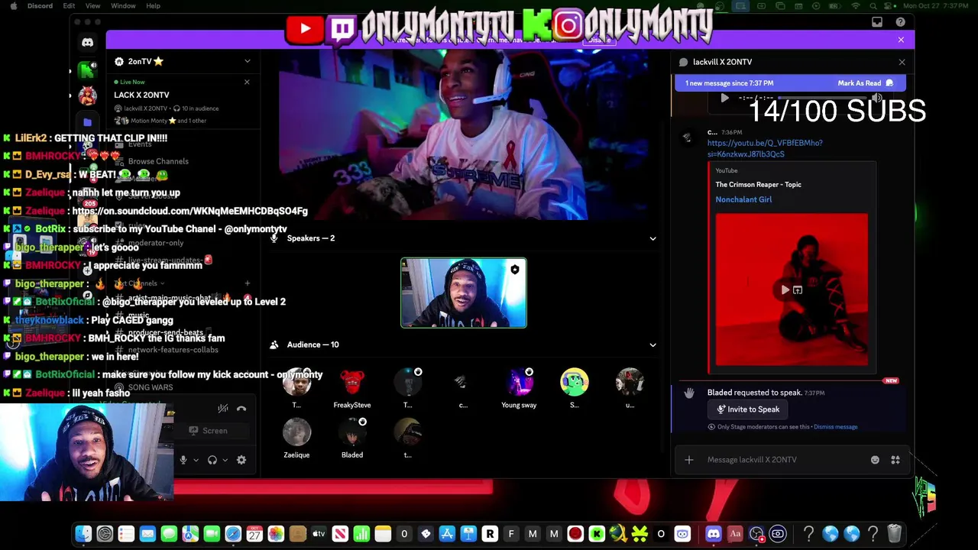Disconnect from stage with hang-up icon

(241, 409)
